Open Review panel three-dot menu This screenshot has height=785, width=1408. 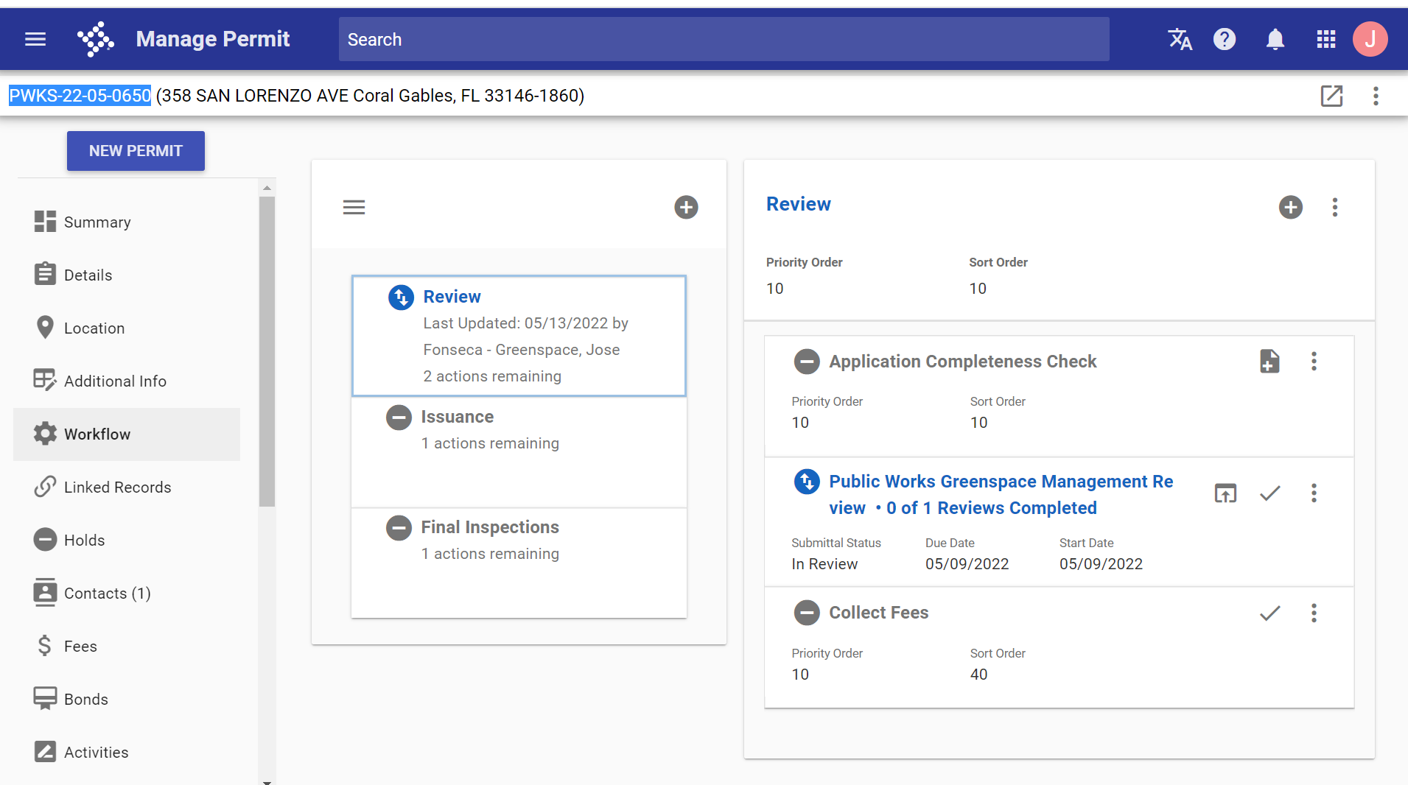click(x=1334, y=208)
